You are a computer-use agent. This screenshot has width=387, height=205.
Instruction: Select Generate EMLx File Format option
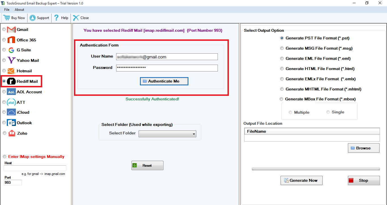click(x=282, y=79)
